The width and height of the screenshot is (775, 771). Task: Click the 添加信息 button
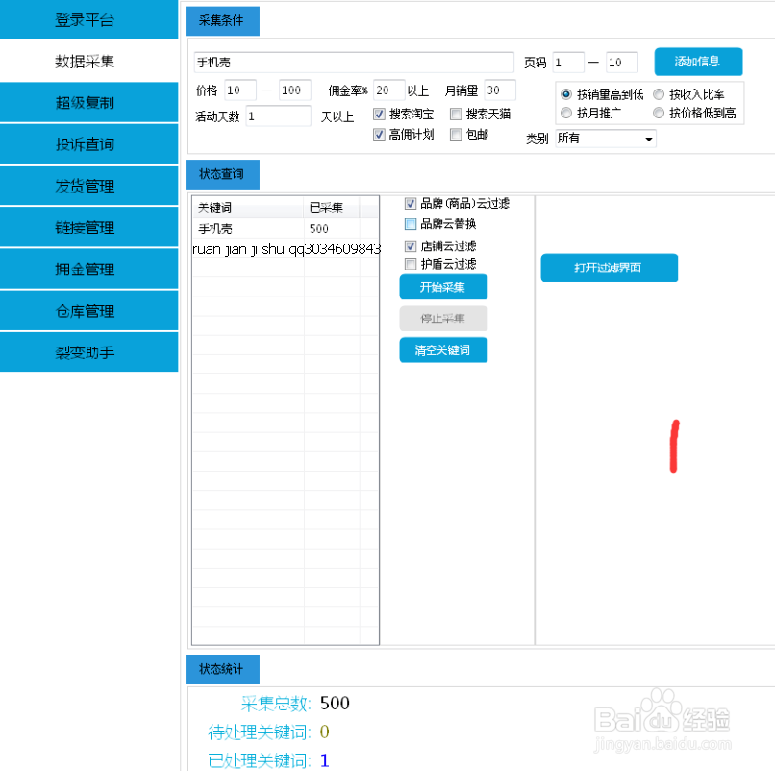[698, 61]
